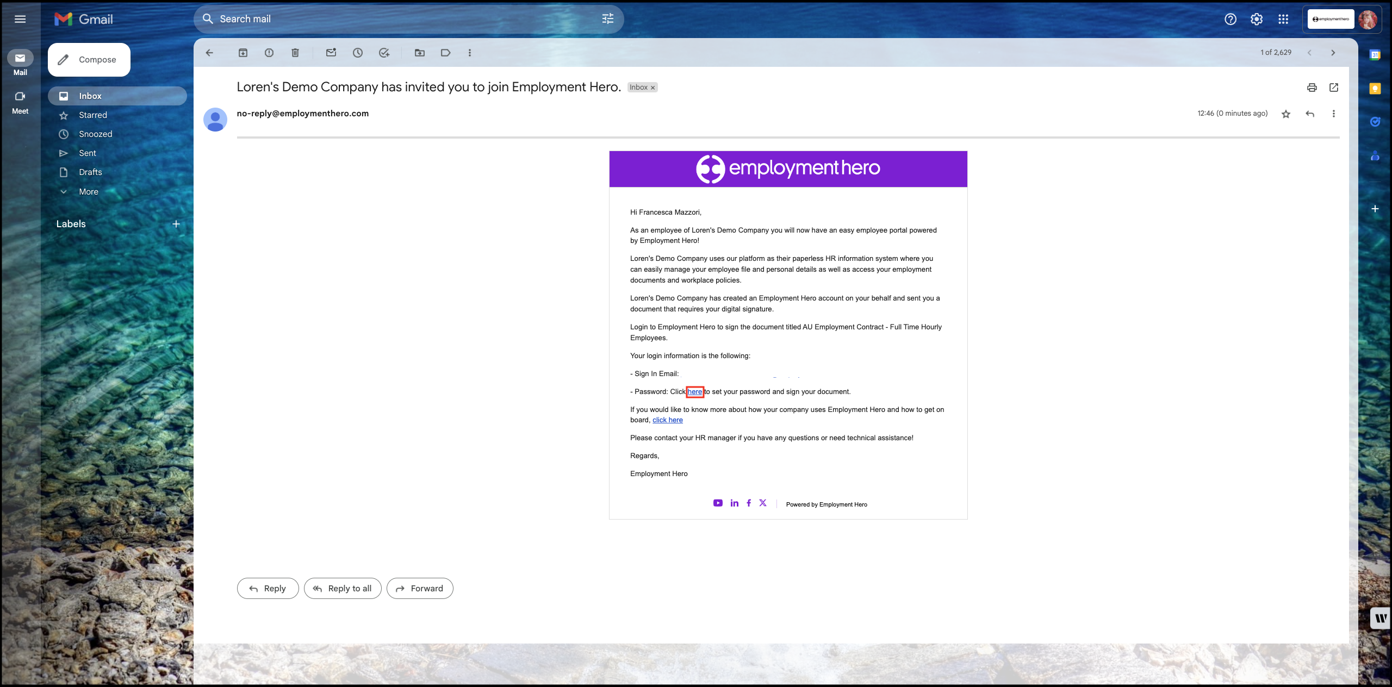
Task: Snooze this email with the clock icon
Action: click(x=358, y=53)
